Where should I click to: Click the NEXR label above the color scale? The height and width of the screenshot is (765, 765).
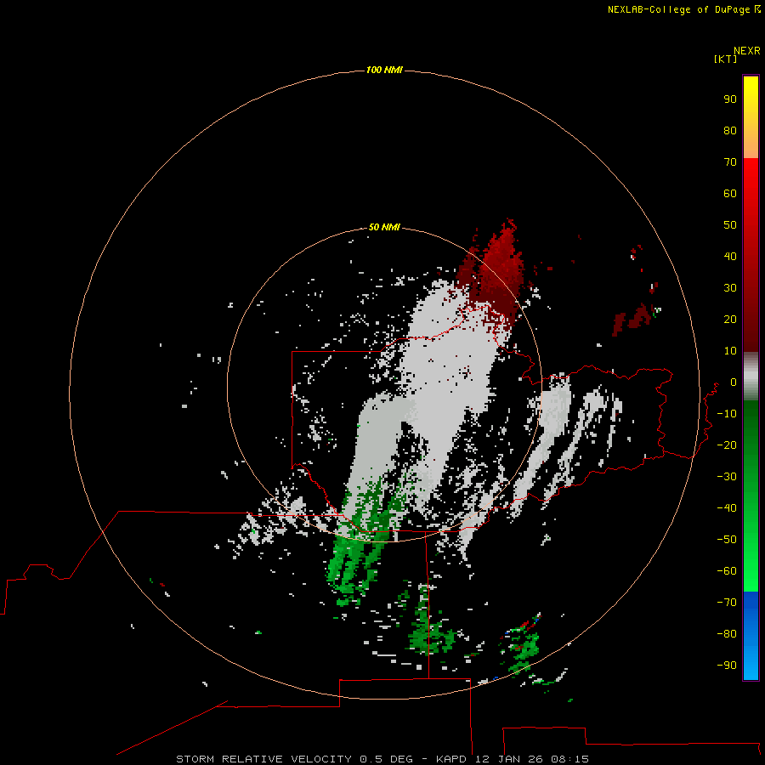[746, 51]
